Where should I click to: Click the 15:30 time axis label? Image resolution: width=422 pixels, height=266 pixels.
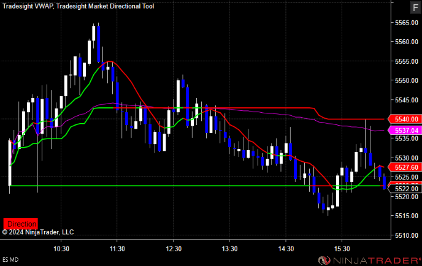342,249
